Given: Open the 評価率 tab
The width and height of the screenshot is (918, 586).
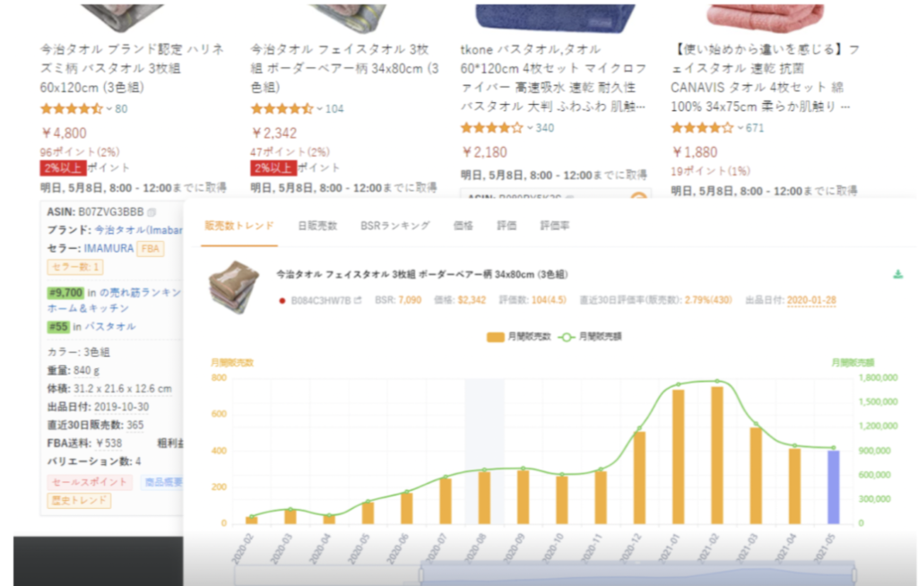Looking at the screenshot, I should tap(555, 226).
